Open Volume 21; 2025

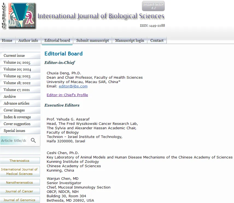click(20, 62)
